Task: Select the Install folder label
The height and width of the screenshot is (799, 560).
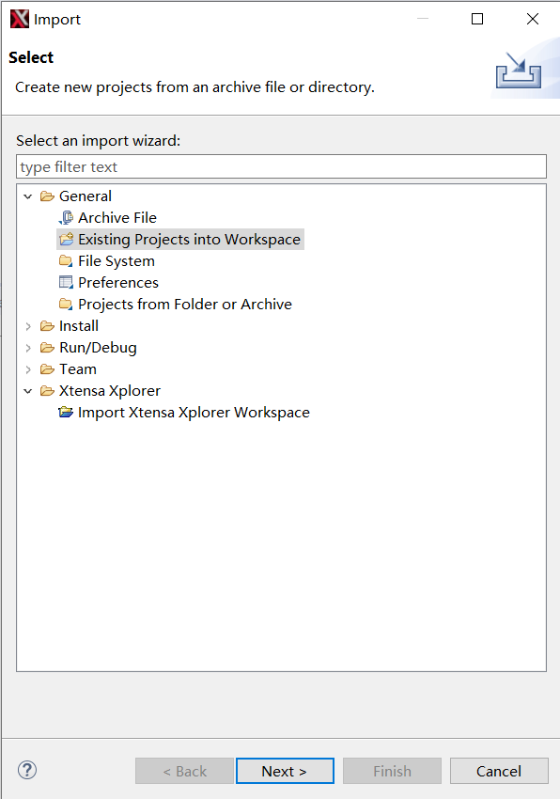Action: pyautogui.click(x=79, y=325)
